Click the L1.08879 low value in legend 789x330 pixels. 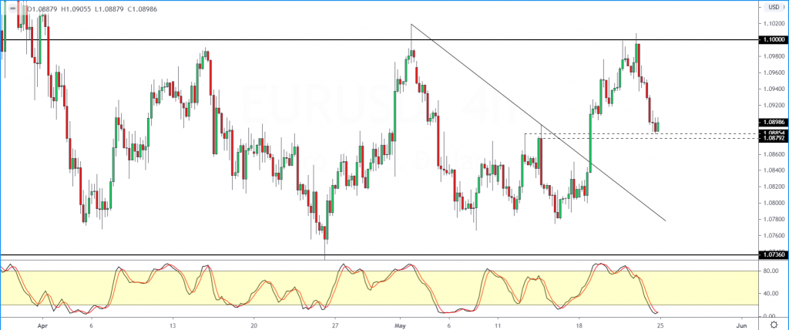pos(109,9)
